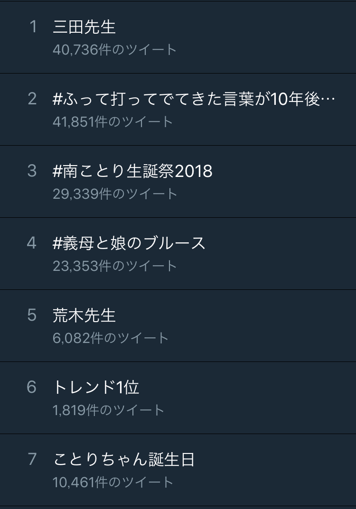Open hashtag #ふって打ってでてきた言葉が10年後
The width and height of the screenshot is (356, 509).
[194, 99]
